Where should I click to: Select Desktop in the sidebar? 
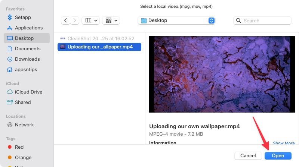pos(27,38)
